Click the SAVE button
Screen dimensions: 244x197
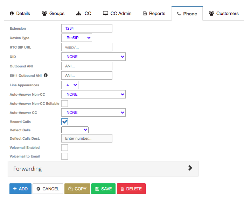104,189
